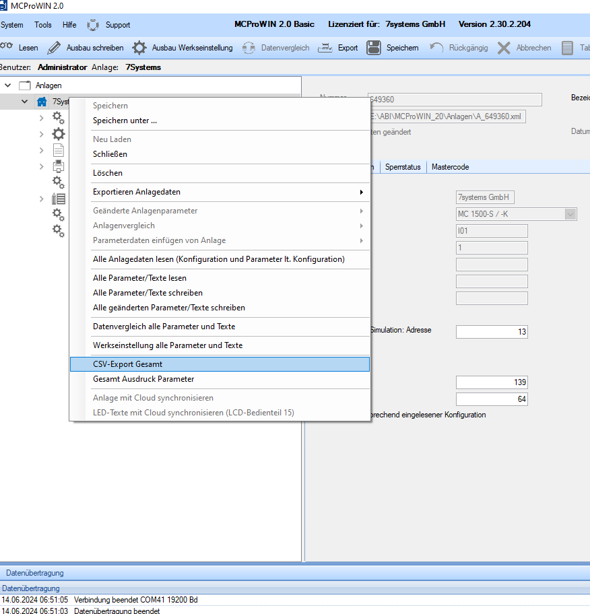This screenshot has height=614, width=590.
Task: Expand the printer tree node
Action: pyautogui.click(x=42, y=166)
